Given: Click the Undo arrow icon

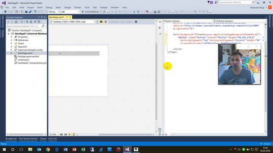Looking at the screenshot, I should (x=35, y=12).
